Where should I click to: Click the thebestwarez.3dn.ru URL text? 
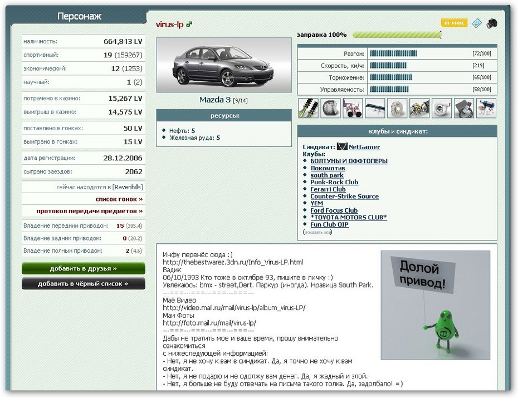click(233, 262)
